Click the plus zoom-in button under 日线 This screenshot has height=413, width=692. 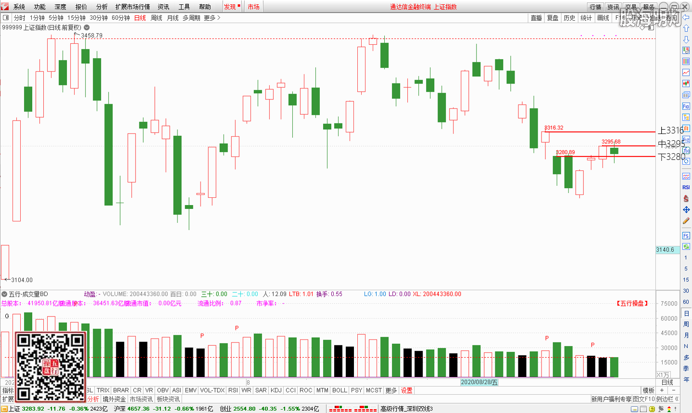pyautogui.click(x=662, y=390)
